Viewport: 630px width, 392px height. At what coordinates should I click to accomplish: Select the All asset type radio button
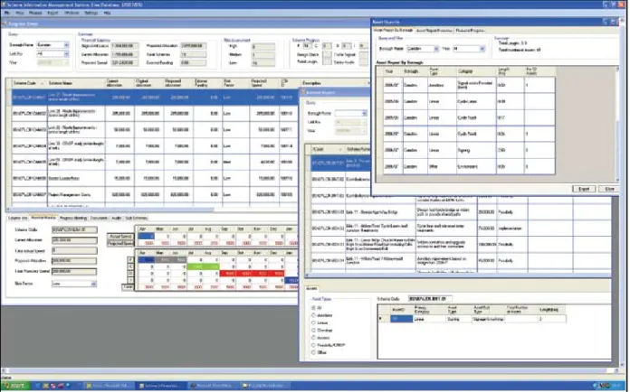pyautogui.click(x=313, y=308)
